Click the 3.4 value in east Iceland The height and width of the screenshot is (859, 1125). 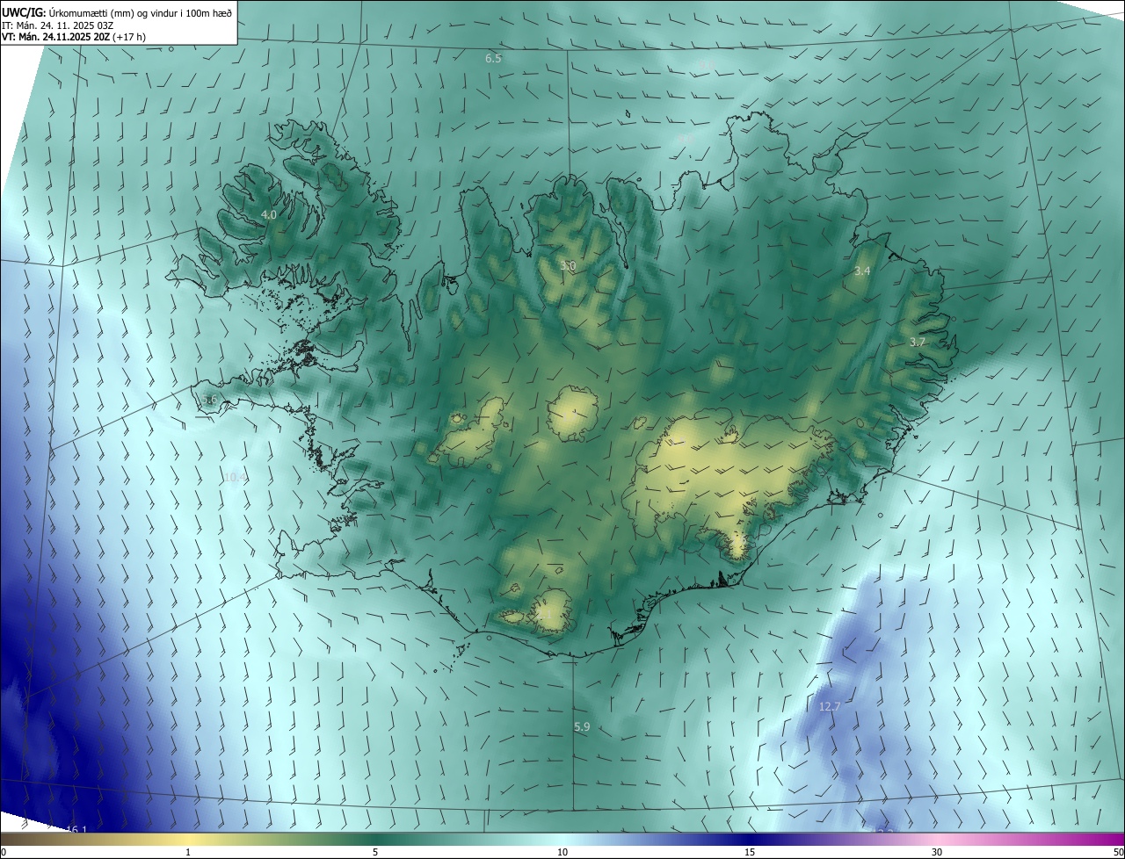[x=862, y=271]
